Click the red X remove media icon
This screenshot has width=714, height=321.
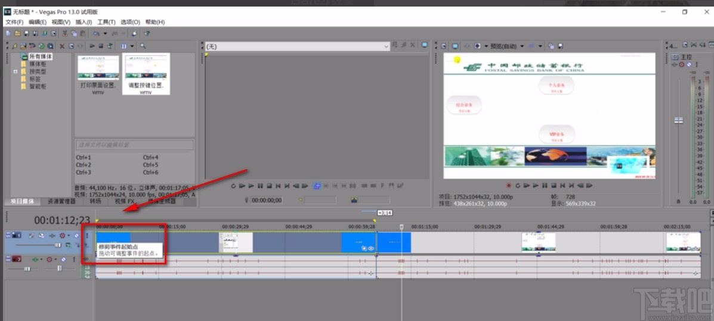click(62, 46)
